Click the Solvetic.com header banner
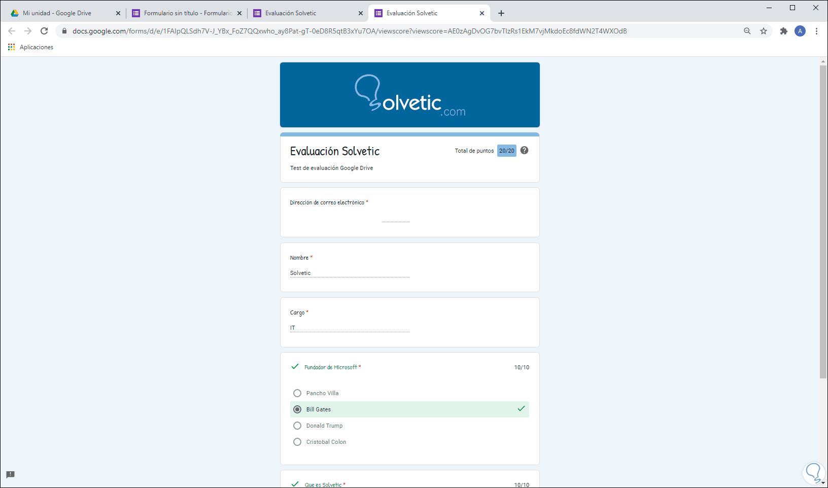 (x=409, y=95)
